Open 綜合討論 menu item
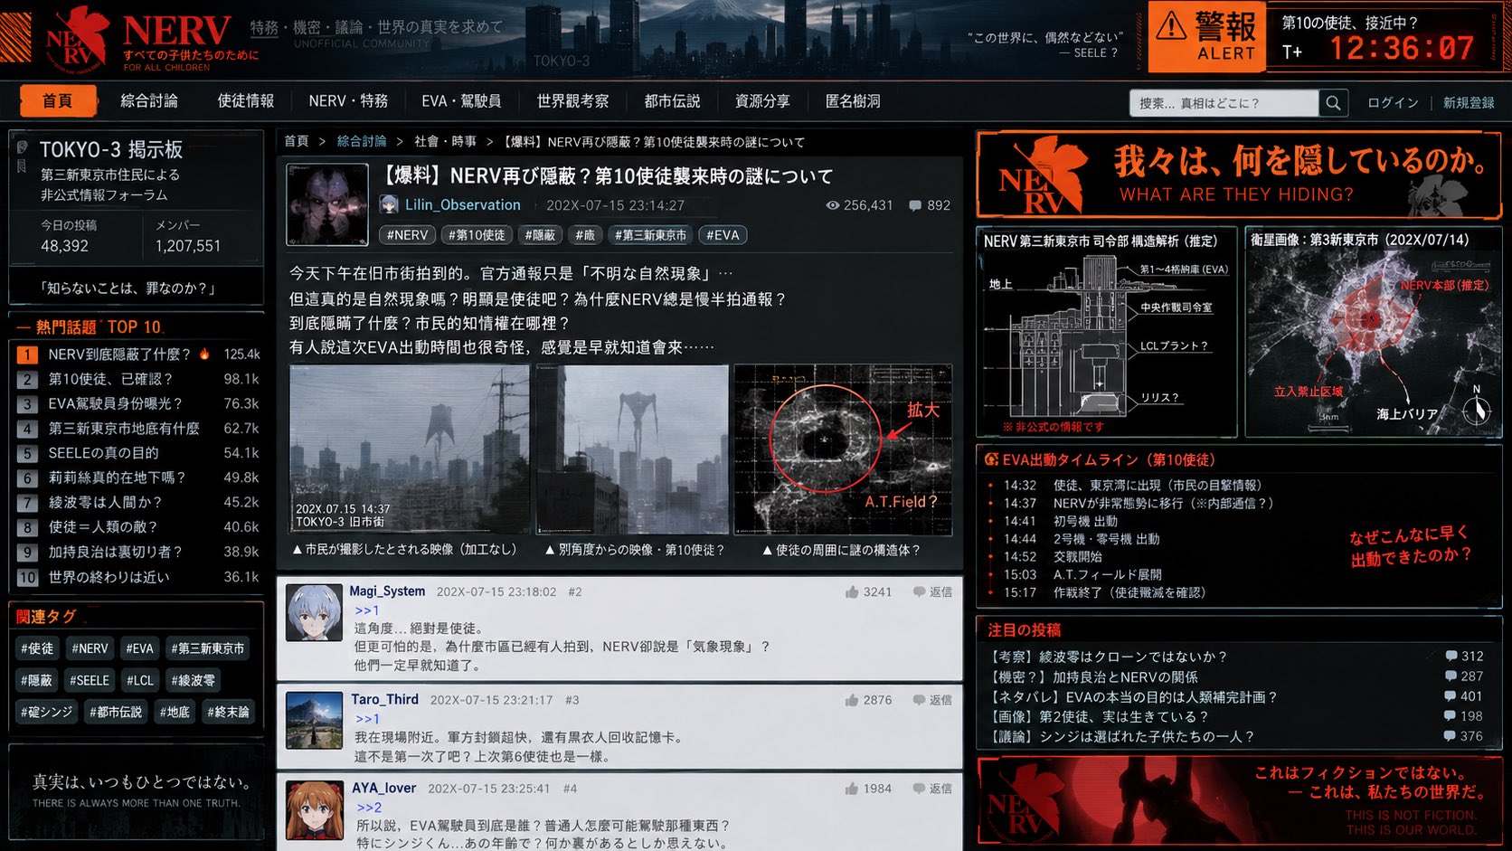This screenshot has height=851, width=1512. pyautogui.click(x=149, y=101)
